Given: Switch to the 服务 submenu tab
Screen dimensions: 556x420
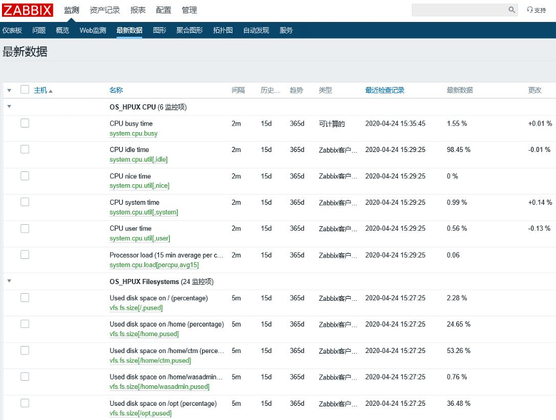Looking at the screenshot, I should (286, 30).
